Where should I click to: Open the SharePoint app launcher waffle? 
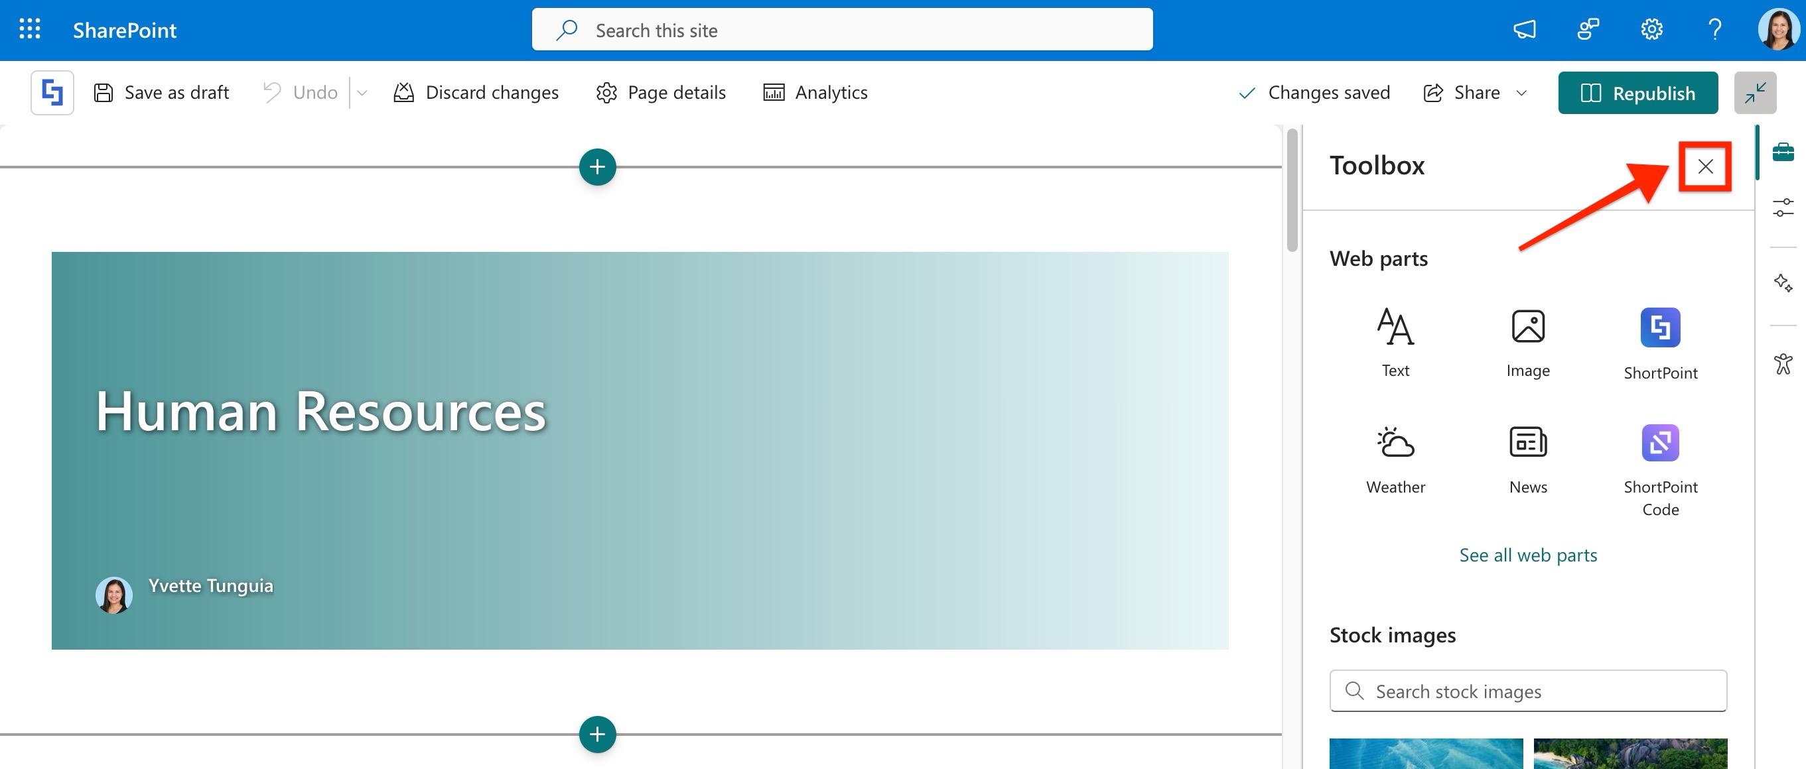29,29
